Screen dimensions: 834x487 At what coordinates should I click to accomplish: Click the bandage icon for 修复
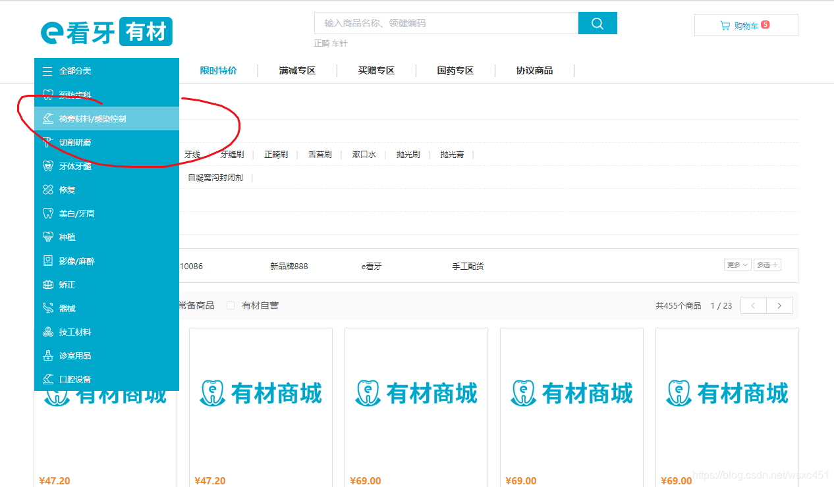(x=47, y=190)
